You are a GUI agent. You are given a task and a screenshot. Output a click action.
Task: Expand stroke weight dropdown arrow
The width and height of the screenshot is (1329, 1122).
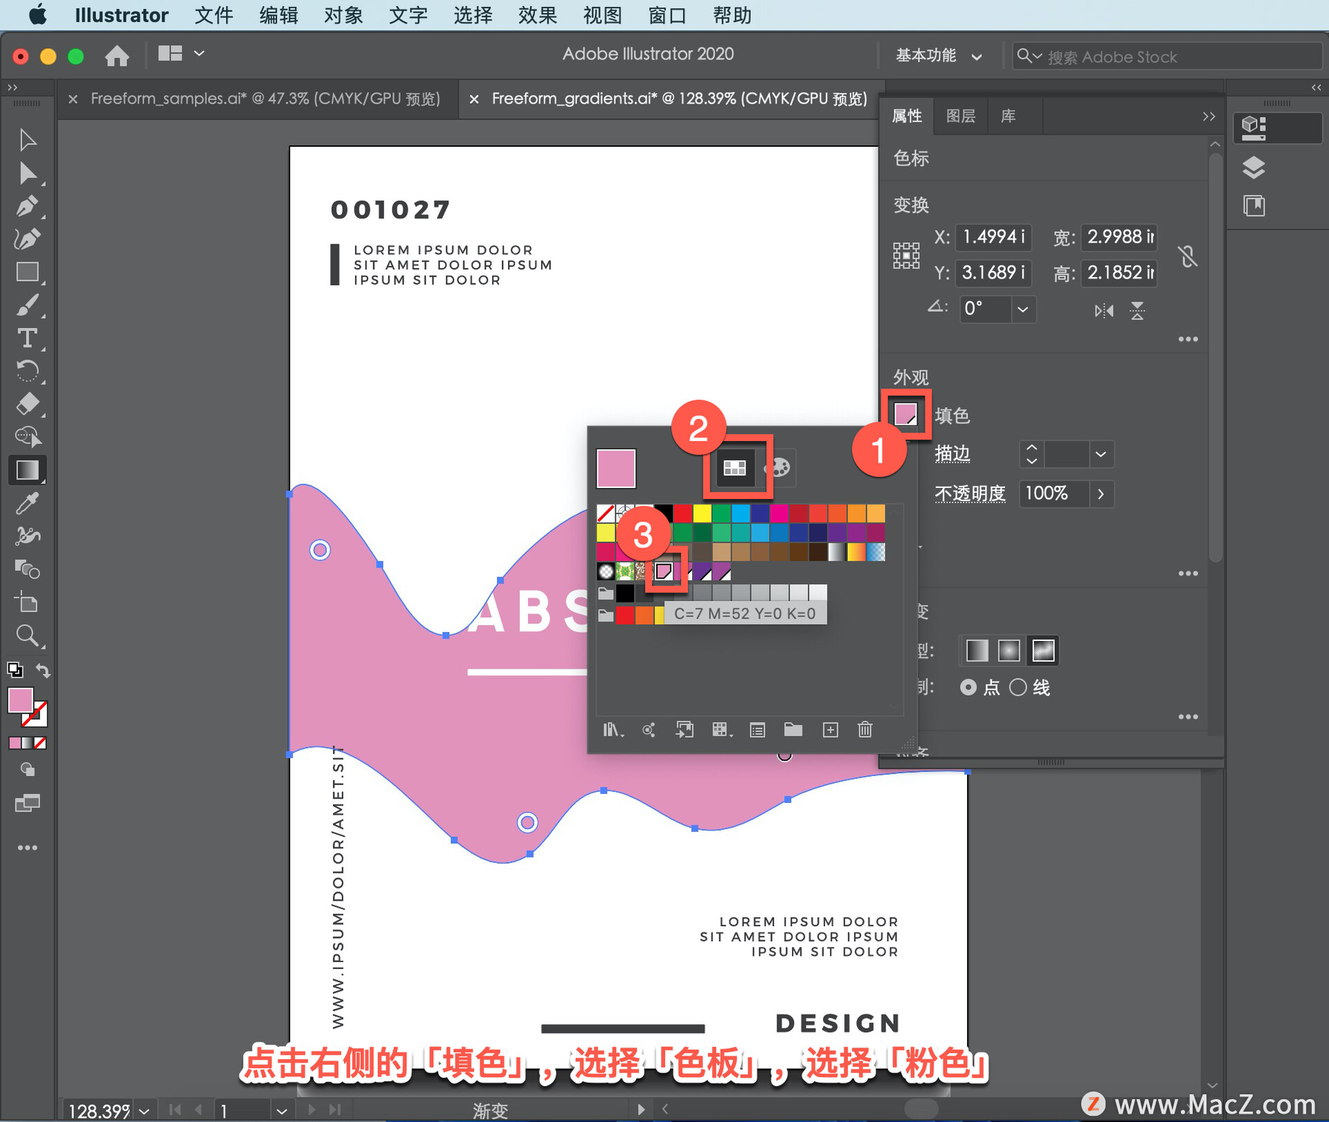(x=1101, y=455)
